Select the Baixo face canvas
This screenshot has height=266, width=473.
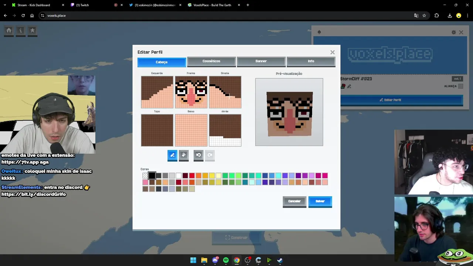pos(191,130)
